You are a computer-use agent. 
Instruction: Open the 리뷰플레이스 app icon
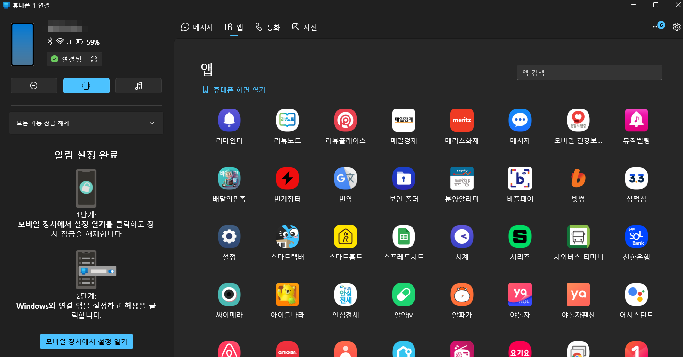point(346,120)
